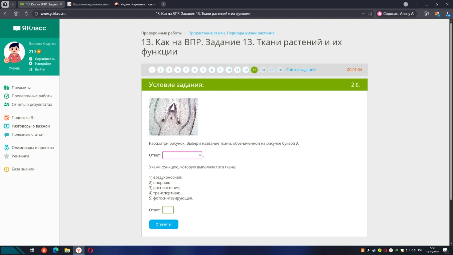
Task: Click the ЯКласс logo
Action: (30, 28)
